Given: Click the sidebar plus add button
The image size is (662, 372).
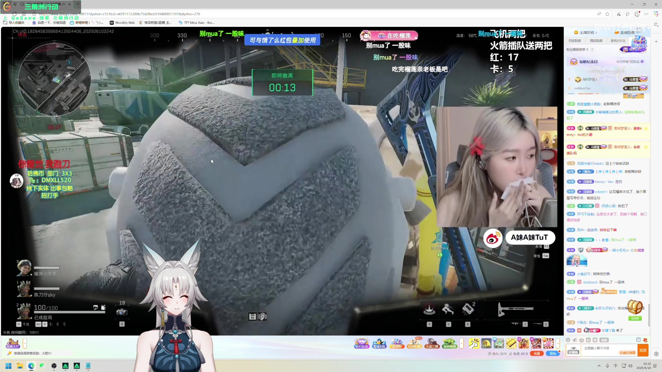Looking at the screenshot, I should pyautogui.click(x=656, y=41).
